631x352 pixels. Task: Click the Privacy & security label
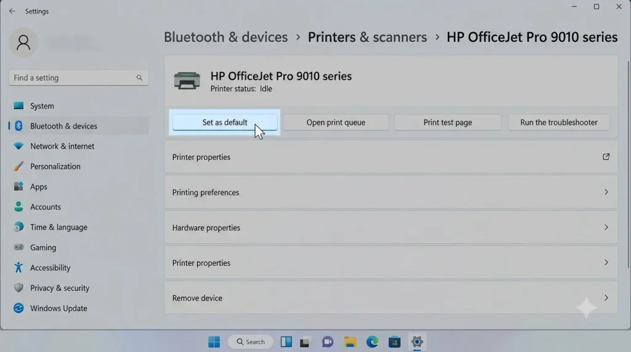pos(60,288)
